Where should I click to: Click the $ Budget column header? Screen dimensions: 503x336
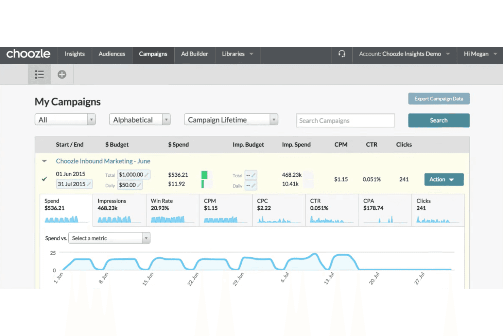pyautogui.click(x=117, y=145)
